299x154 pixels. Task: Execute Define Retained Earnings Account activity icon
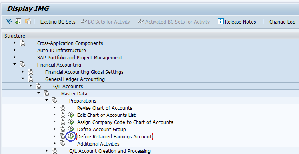71,136
